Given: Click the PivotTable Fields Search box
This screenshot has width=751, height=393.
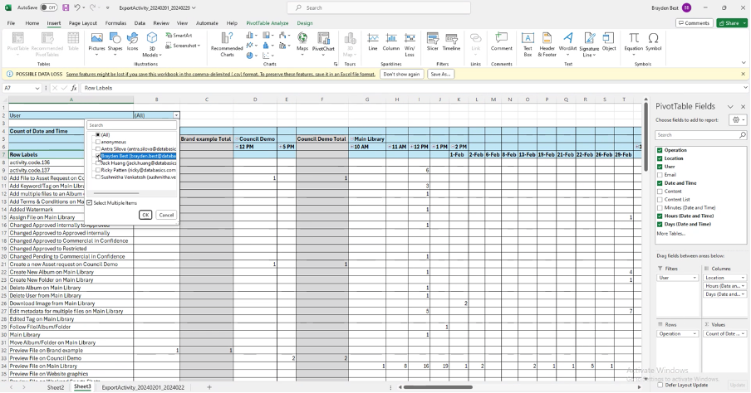Looking at the screenshot, I should [700, 135].
